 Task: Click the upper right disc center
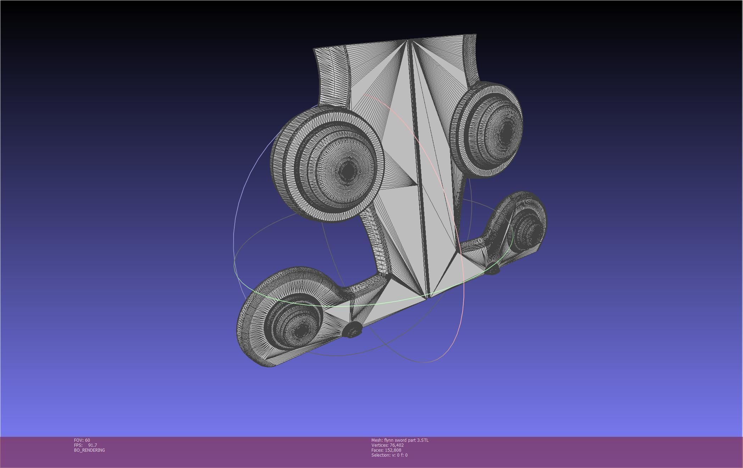tap(507, 132)
